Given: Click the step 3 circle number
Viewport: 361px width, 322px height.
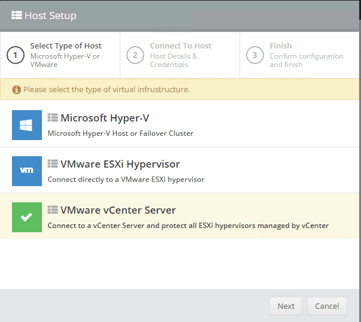Looking at the screenshot, I should coord(255,55).
